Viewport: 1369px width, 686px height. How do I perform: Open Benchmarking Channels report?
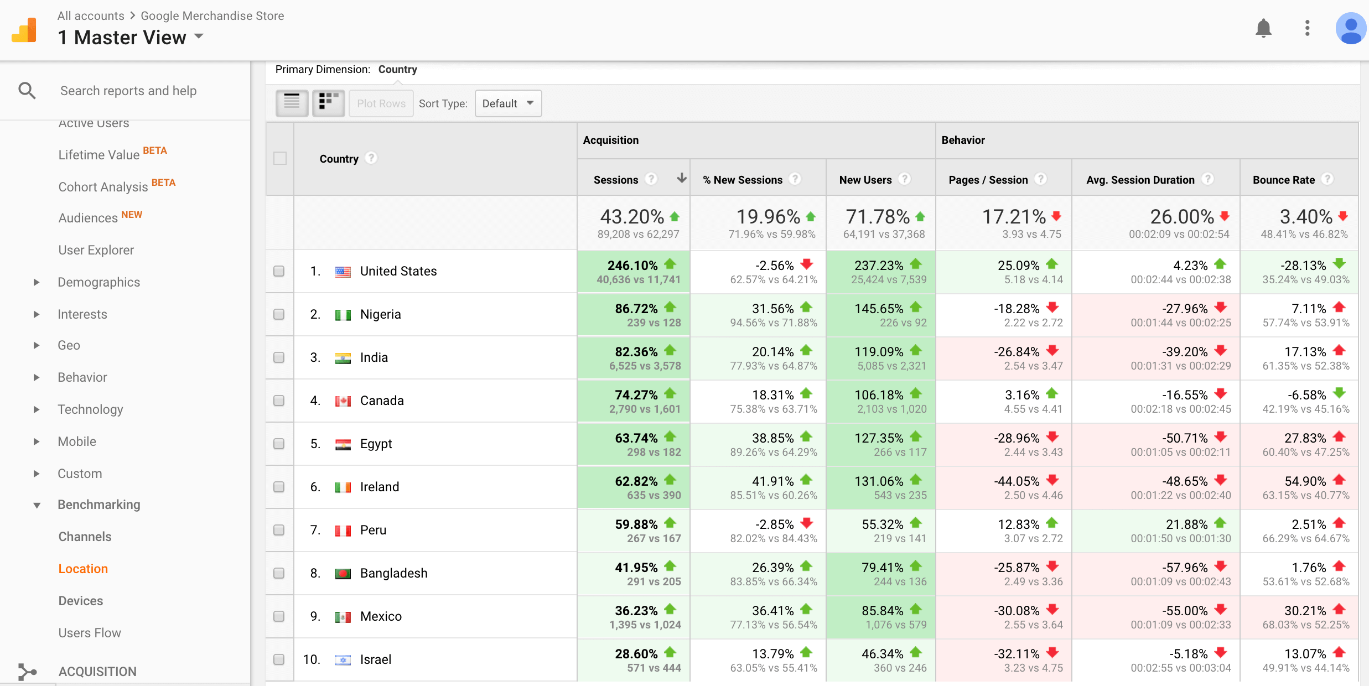(85, 537)
